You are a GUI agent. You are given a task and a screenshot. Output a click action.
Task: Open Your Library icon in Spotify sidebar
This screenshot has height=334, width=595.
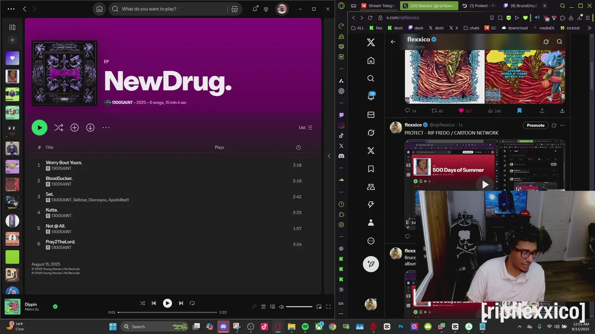pyautogui.click(x=12, y=27)
